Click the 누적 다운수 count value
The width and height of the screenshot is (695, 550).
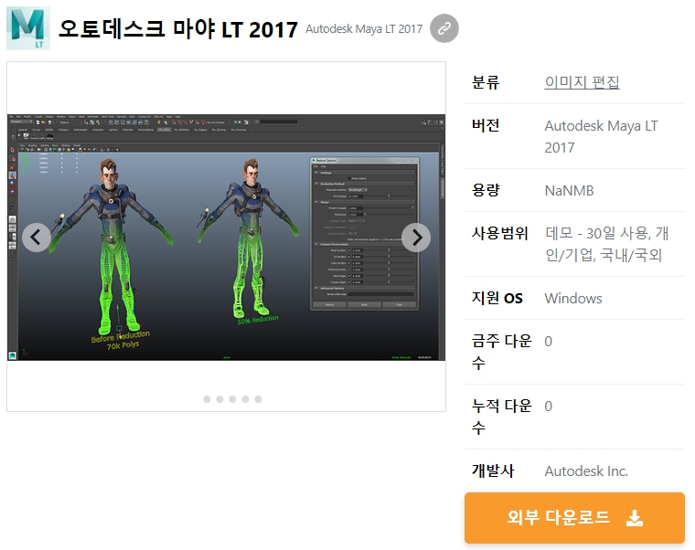tap(549, 406)
